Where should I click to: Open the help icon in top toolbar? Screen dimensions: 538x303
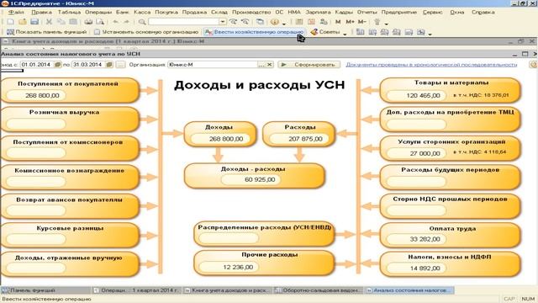point(275,22)
